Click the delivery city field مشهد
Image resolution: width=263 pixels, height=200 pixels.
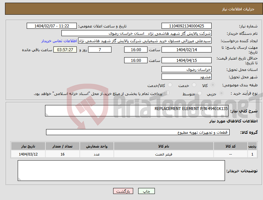[x=187, y=77]
